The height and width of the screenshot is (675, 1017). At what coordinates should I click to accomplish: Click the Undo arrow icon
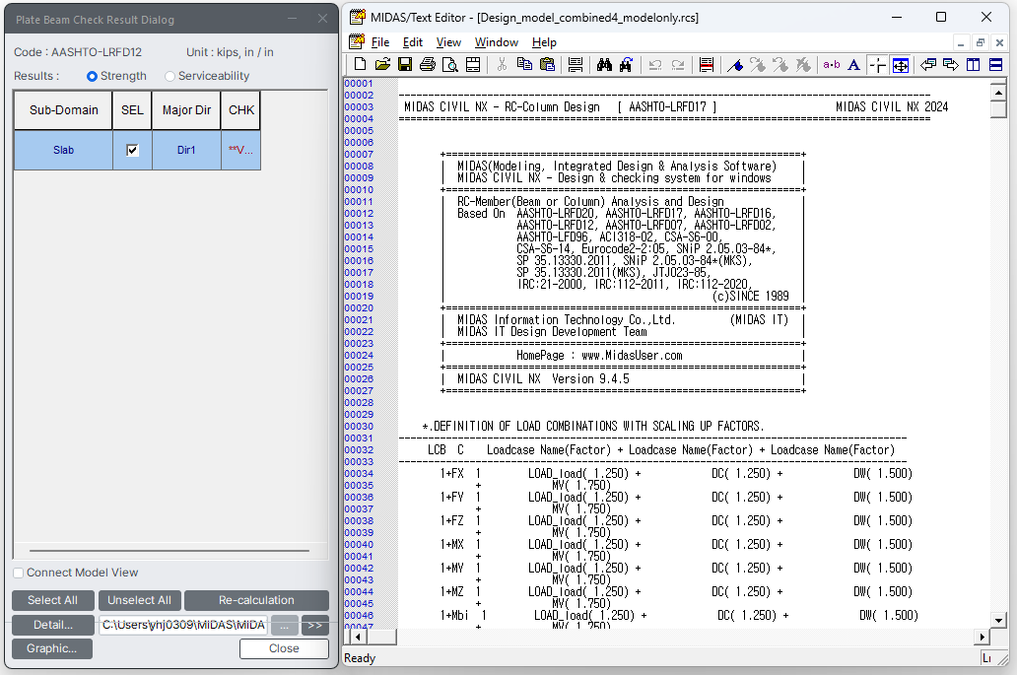click(x=655, y=64)
